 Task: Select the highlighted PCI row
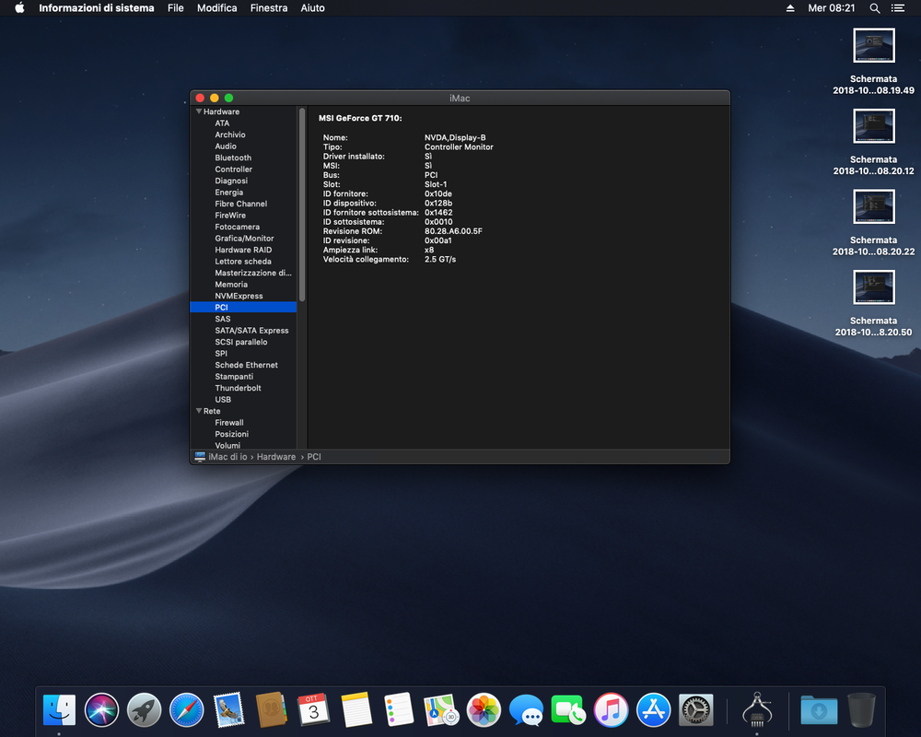[243, 308]
